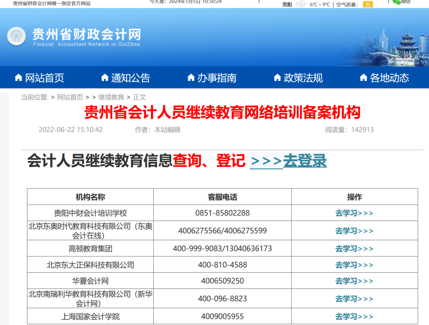Open the 各地动态 navigation menu
The width and height of the screenshot is (429, 325).
coord(390,78)
